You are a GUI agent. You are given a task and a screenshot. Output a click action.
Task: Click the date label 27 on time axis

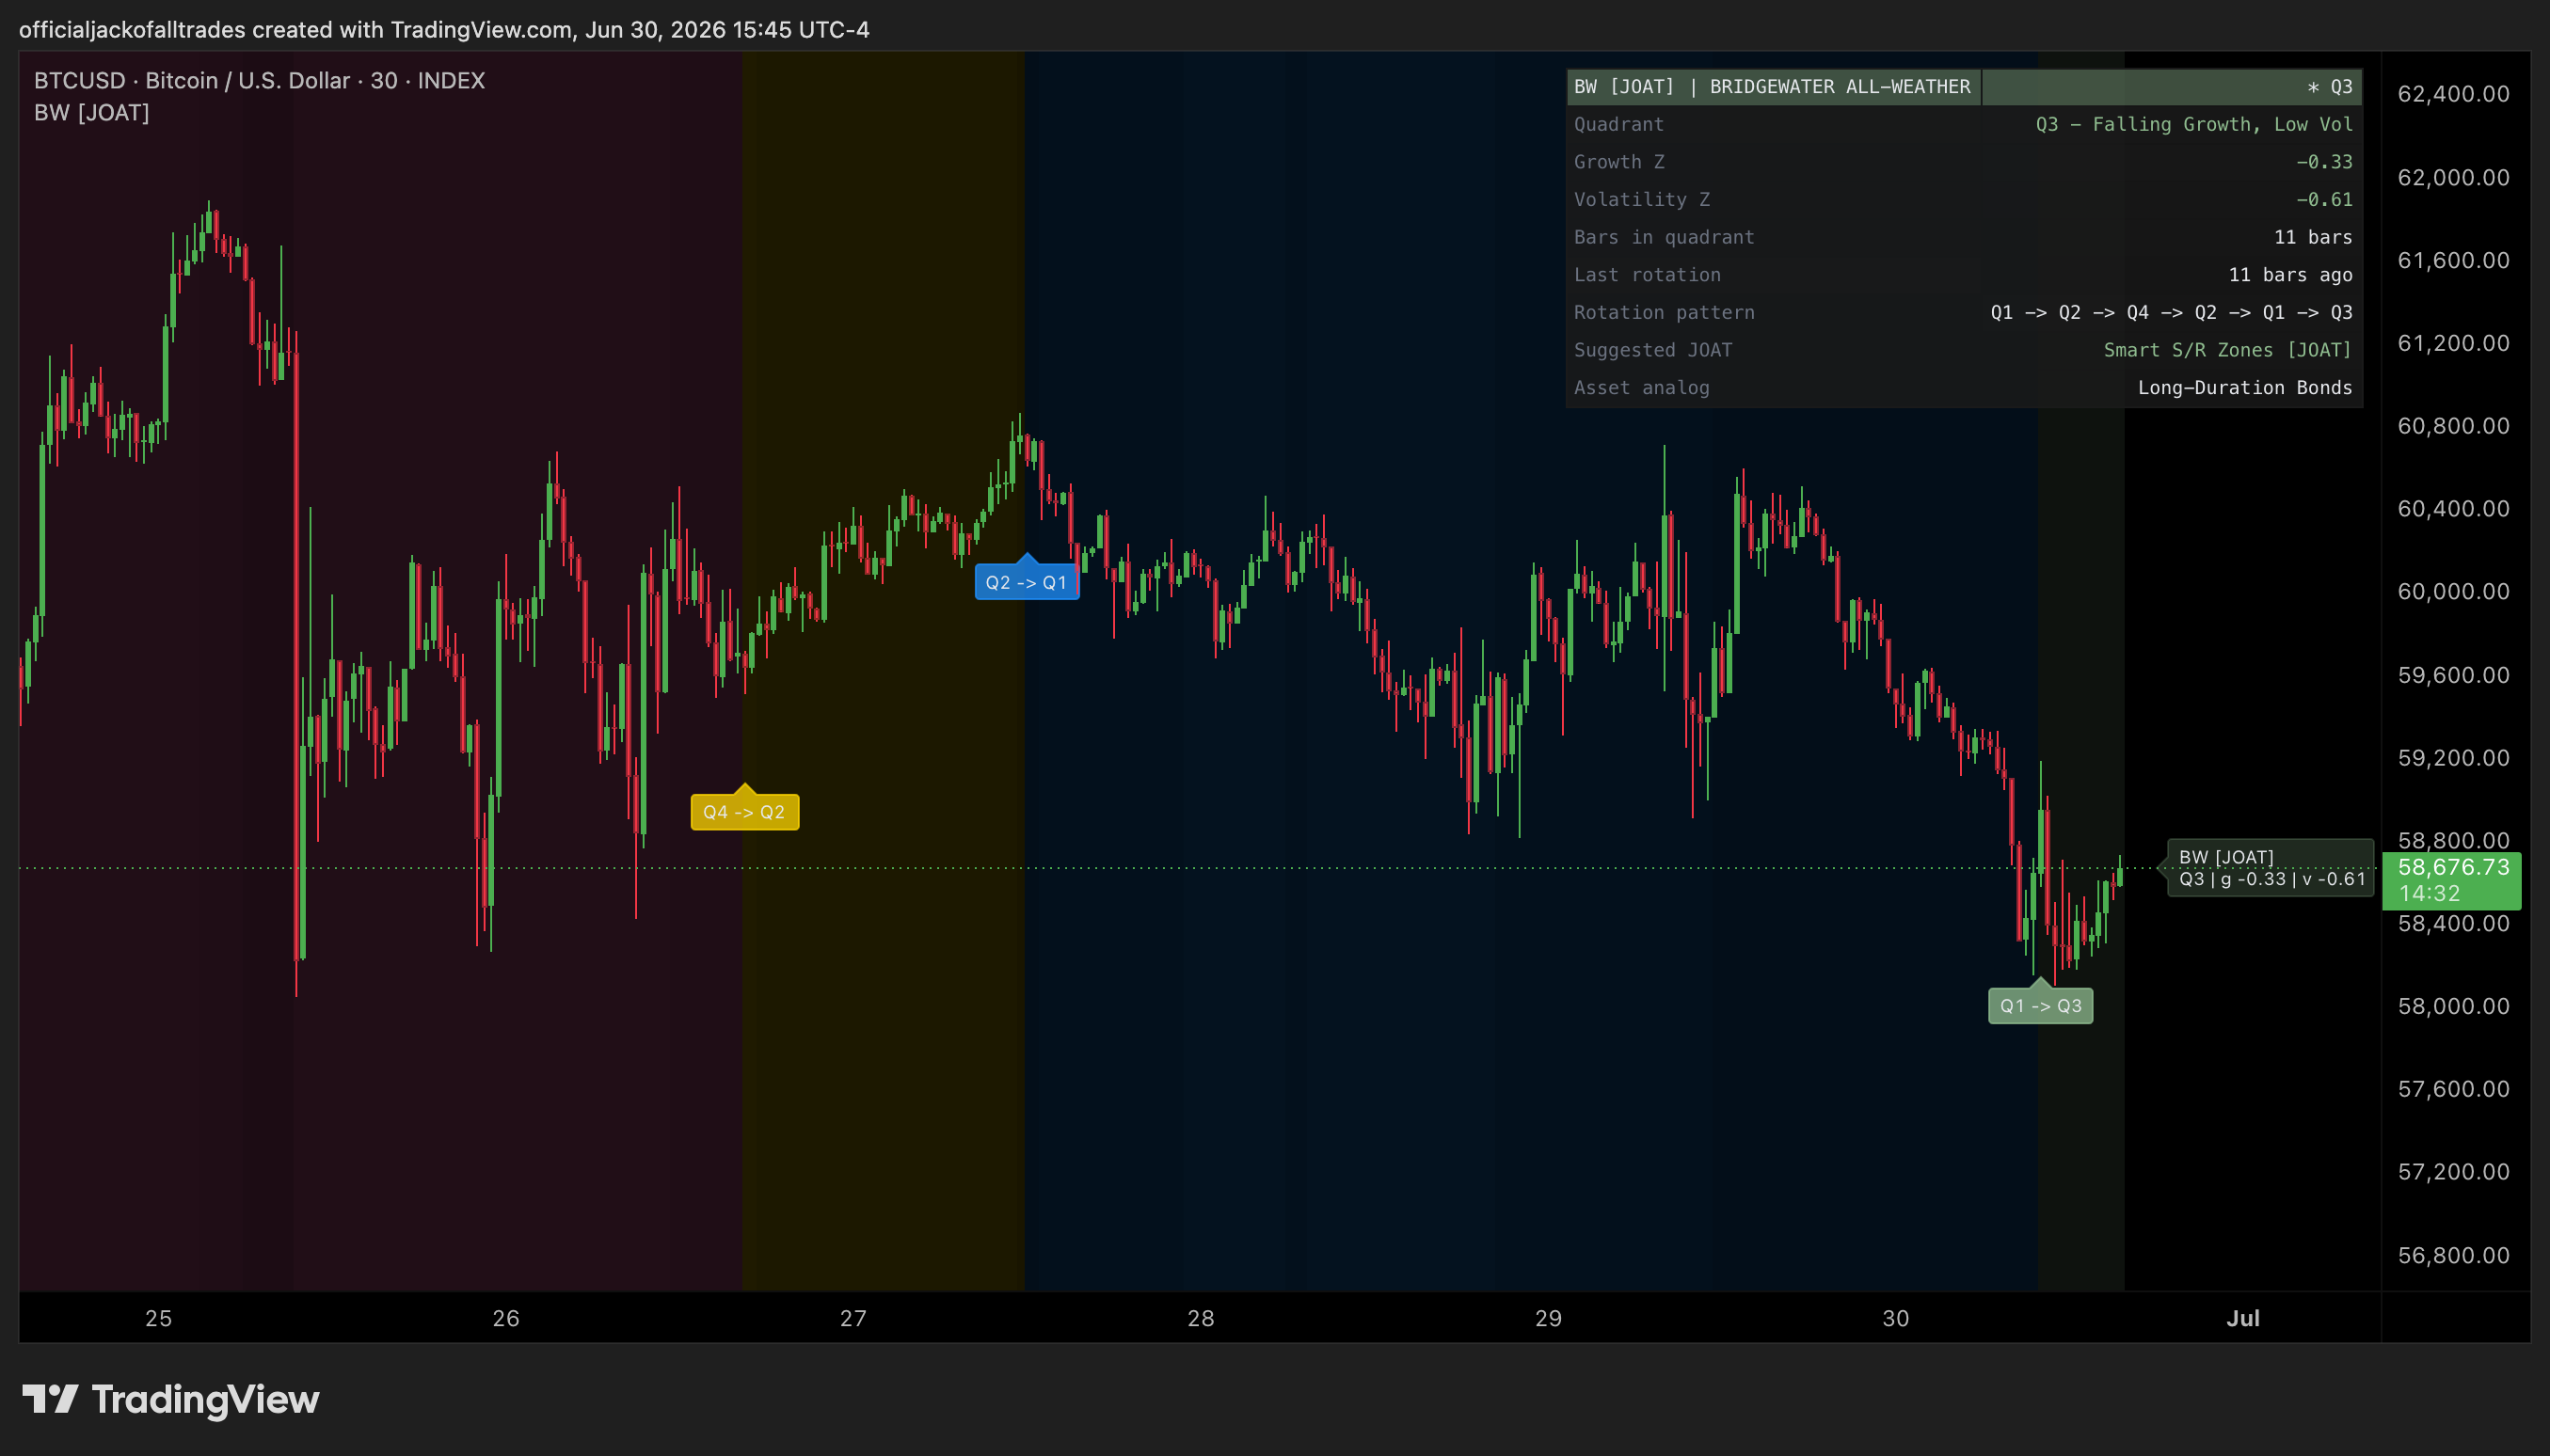tap(853, 1318)
